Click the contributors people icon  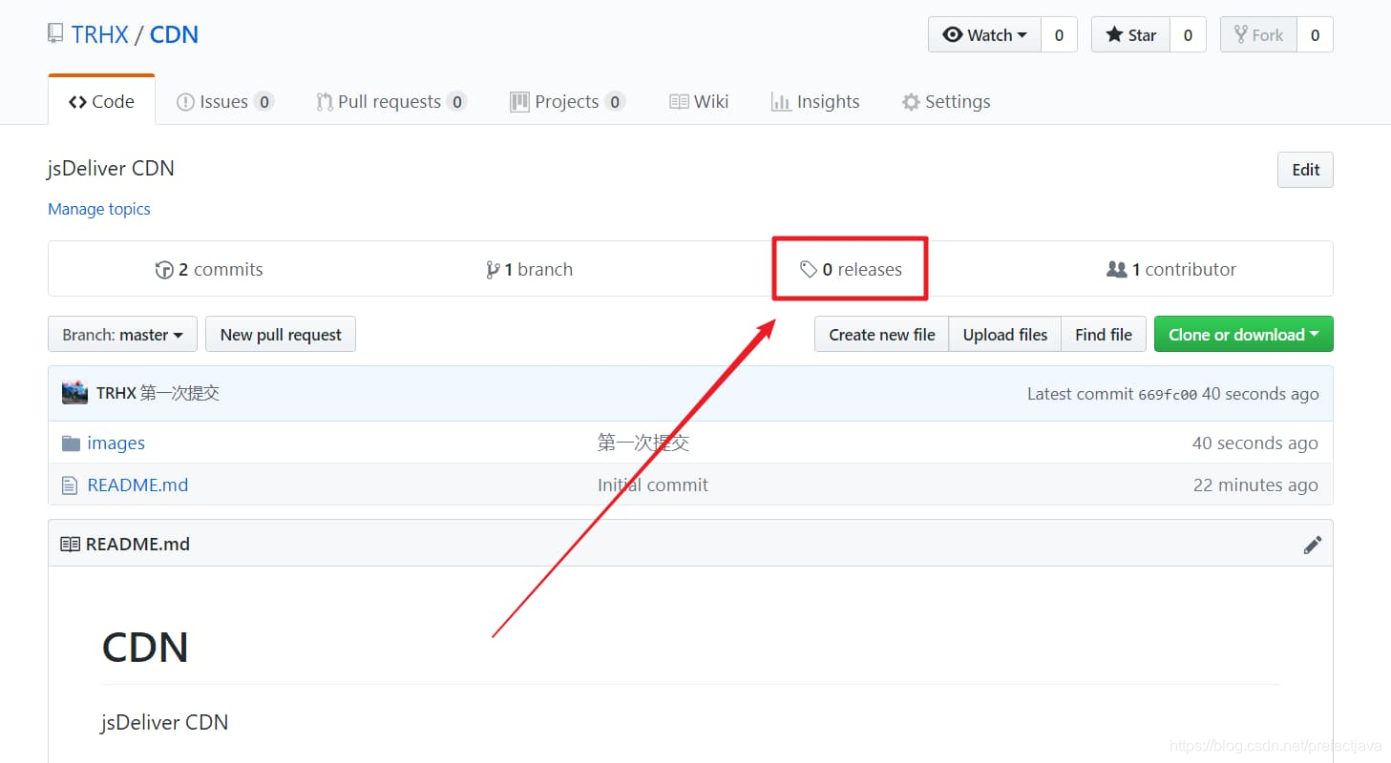point(1116,270)
